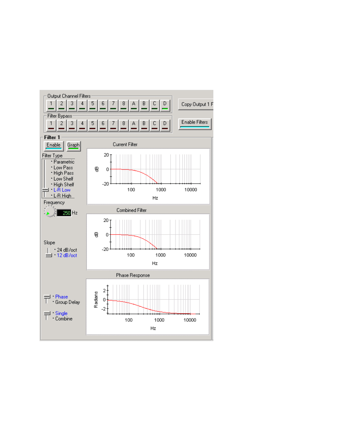Click the Enable Filters button
Screen dimensions: 337x437
click(195, 124)
